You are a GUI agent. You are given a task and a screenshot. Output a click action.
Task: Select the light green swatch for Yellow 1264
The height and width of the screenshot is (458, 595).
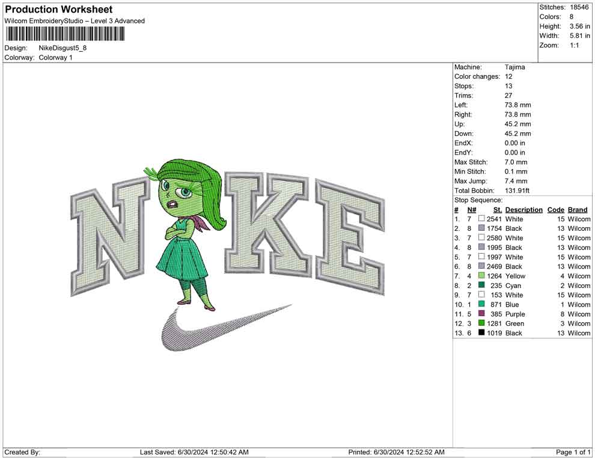(481, 275)
